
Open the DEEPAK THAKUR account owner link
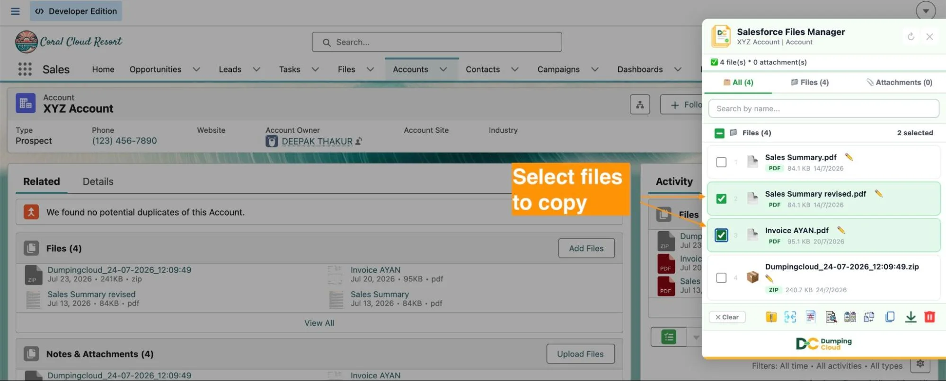click(317, 141)
